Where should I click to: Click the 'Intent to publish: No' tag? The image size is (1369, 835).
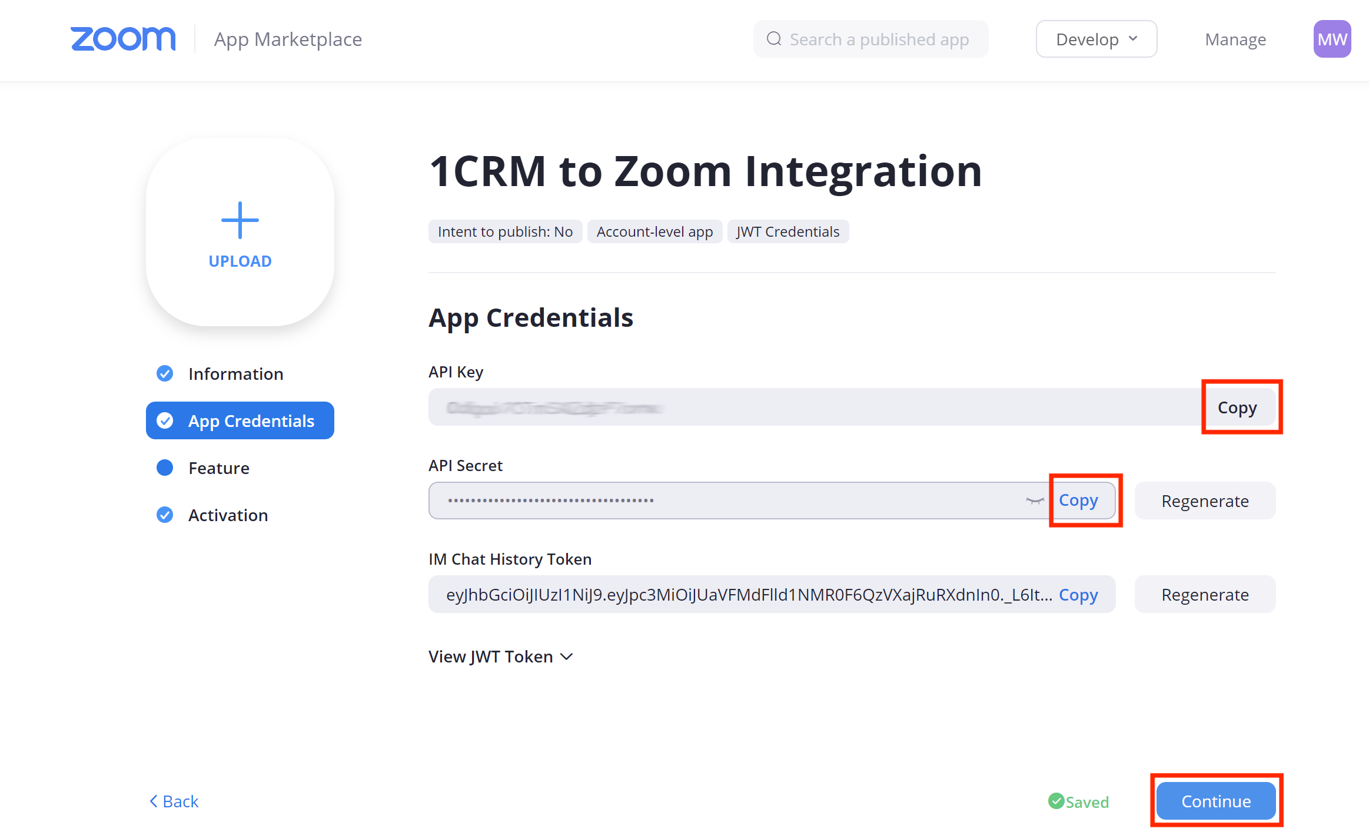[505, 231]
